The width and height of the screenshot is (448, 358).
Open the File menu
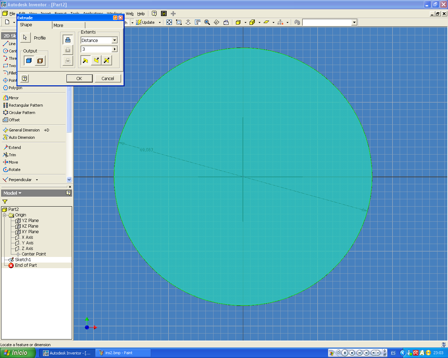click(x=12, y=14)
